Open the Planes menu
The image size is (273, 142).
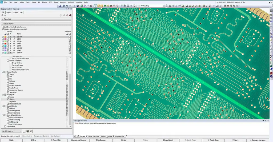(45, 2)
